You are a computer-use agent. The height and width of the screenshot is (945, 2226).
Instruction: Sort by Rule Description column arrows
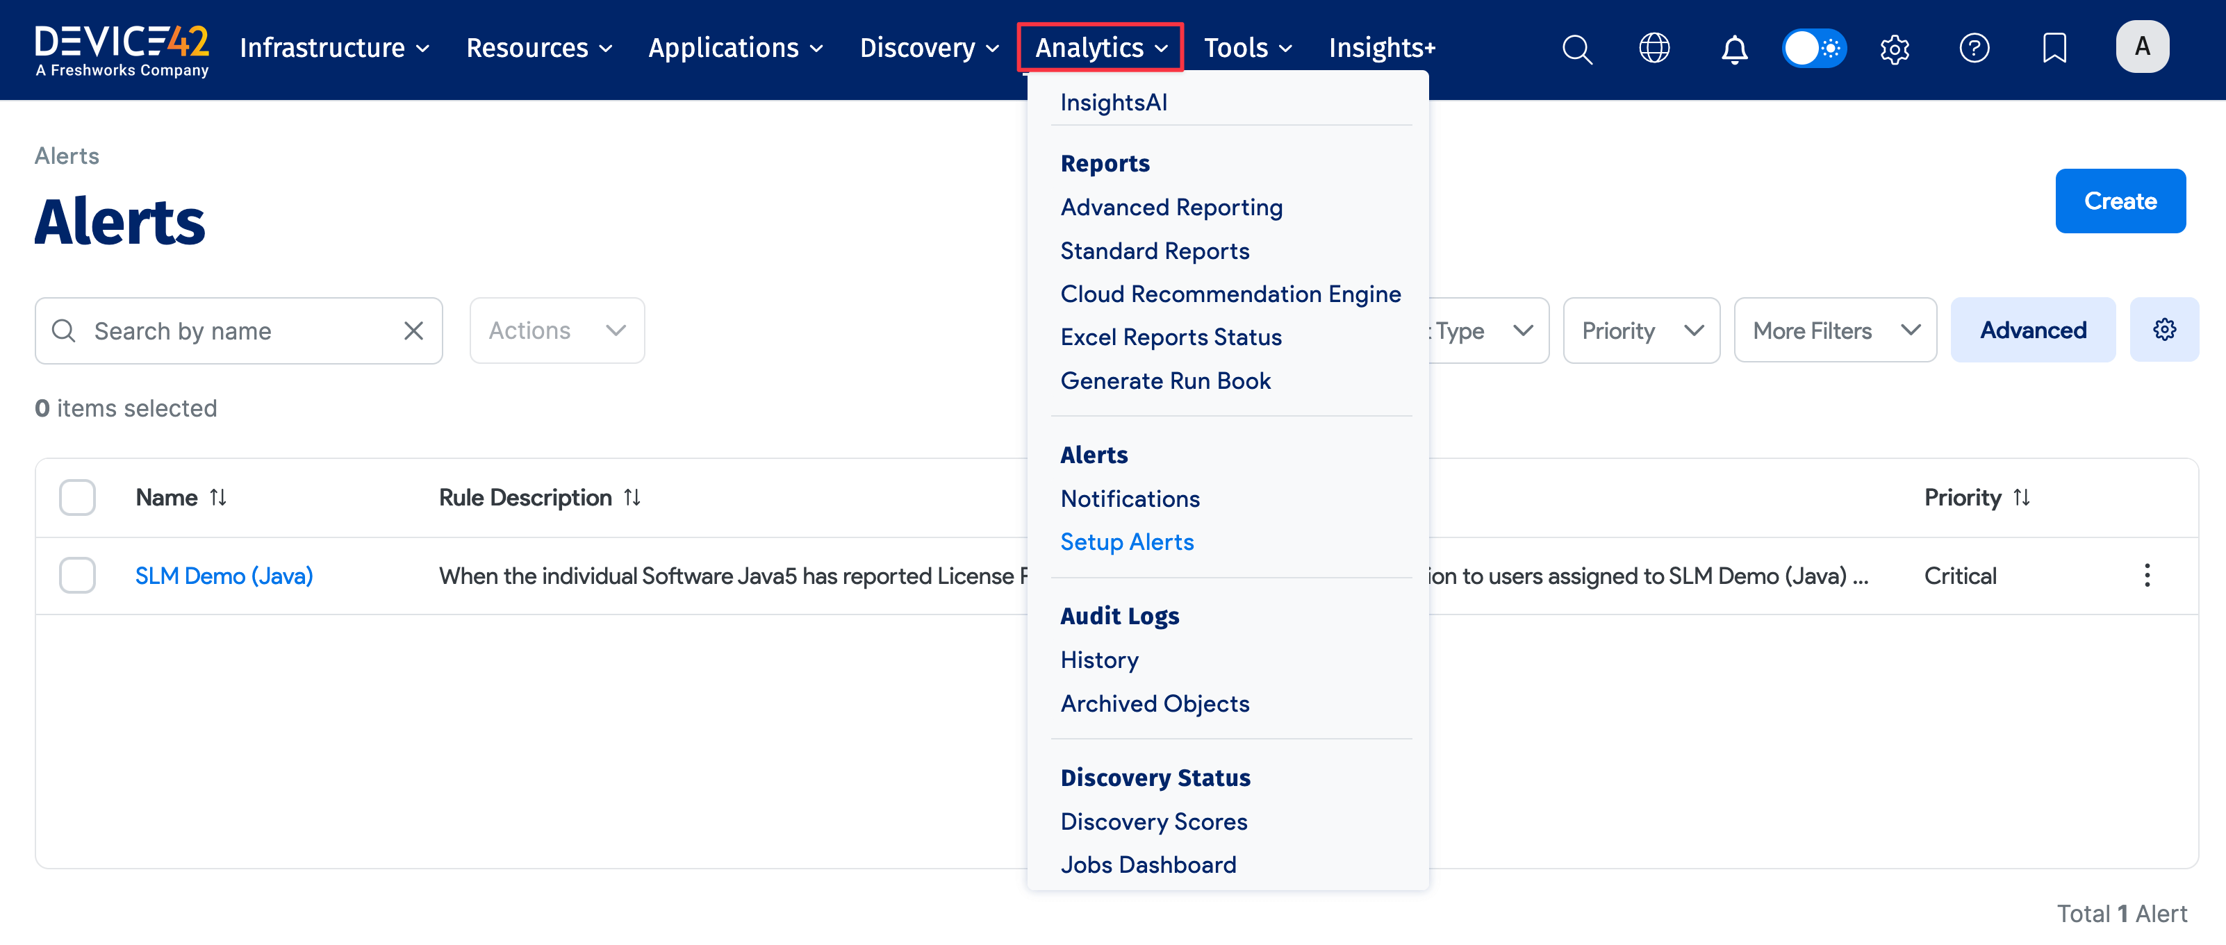[x=632, y=498]
